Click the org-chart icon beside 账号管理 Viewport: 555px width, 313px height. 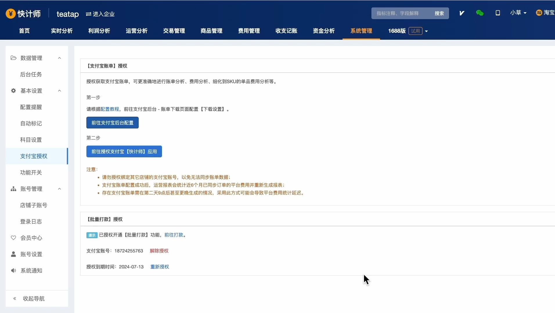[x=13, y=189]
